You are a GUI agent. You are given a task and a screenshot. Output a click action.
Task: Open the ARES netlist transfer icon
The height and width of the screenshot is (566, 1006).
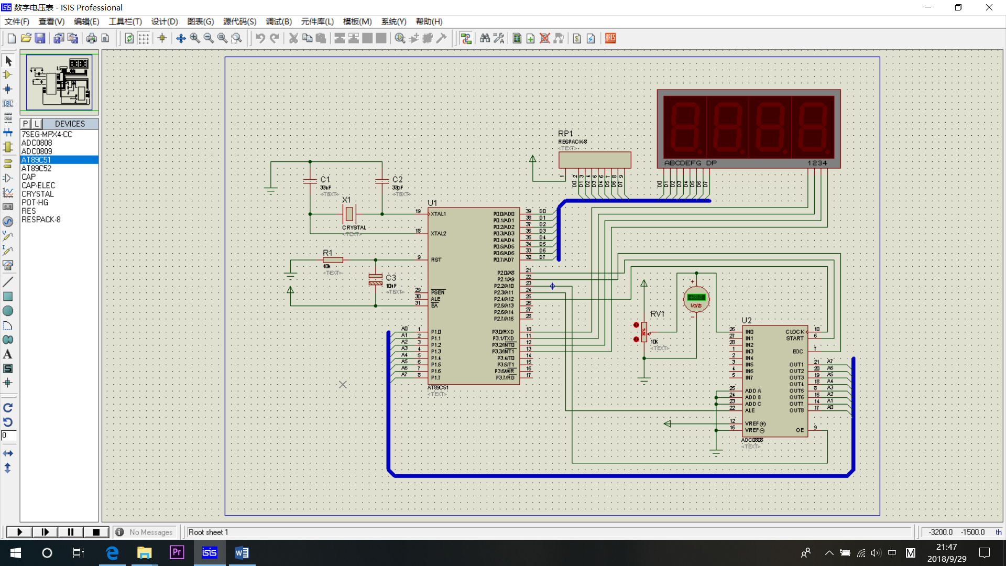(610, 38)
